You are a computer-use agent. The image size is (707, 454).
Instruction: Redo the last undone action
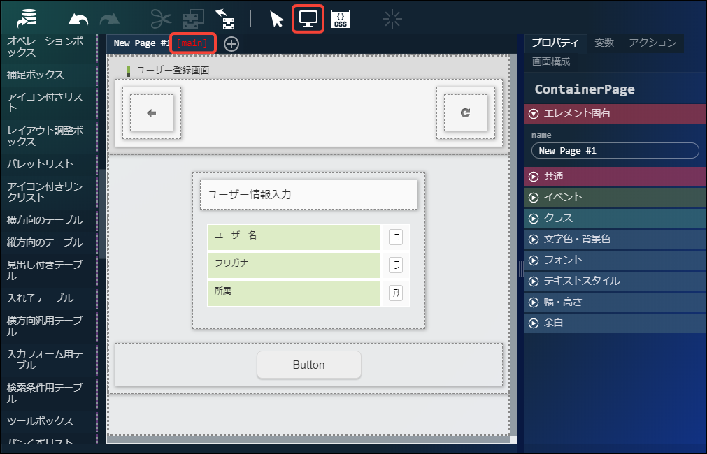(x=110, y=19)
